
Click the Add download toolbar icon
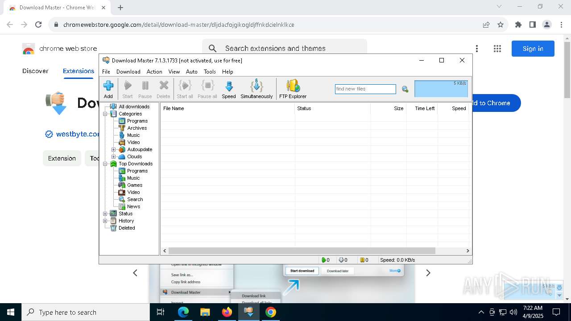pyautogui.click(x=108, y=89)
